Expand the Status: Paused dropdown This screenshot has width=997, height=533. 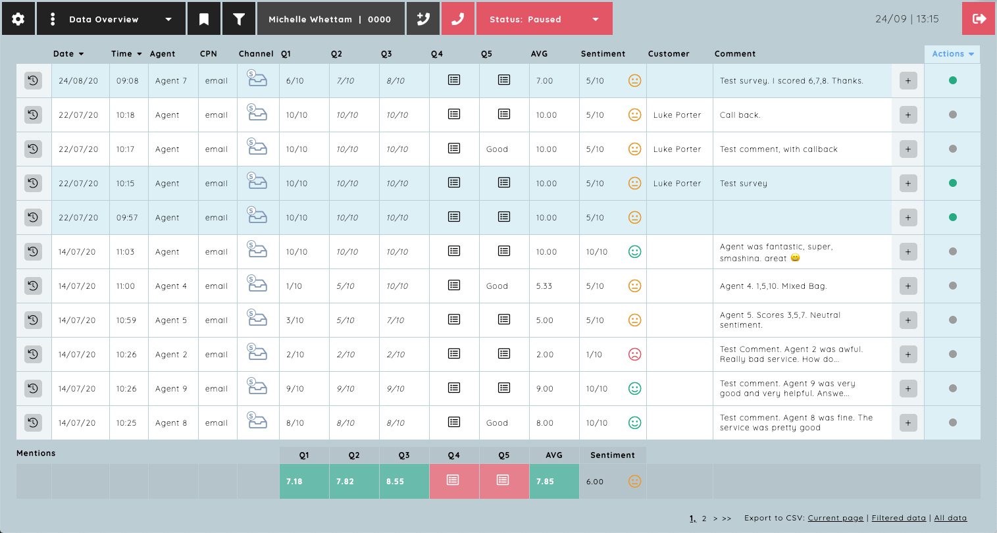544,19
